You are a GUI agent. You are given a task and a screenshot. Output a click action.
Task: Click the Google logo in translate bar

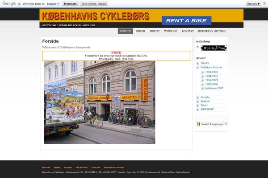pos(9,4)
